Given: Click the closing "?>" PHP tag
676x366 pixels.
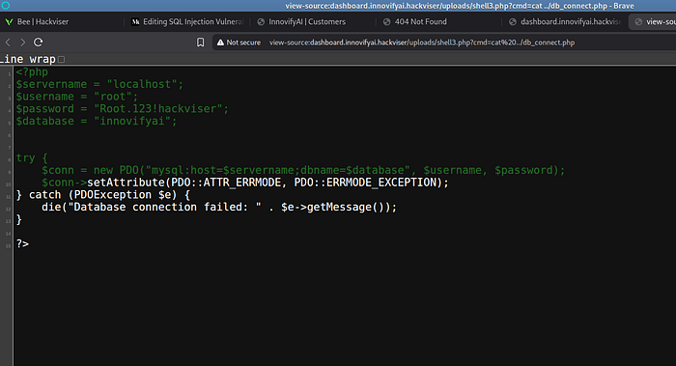Looking at the screenshot, I should [x=22, y=244].
